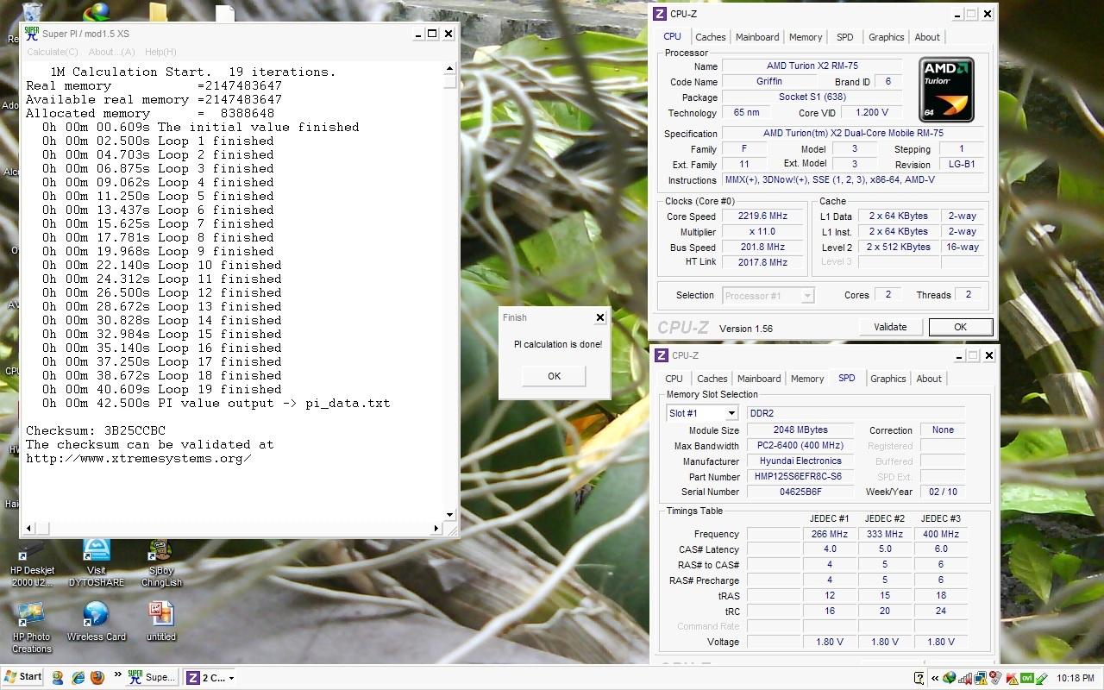Open the Internet Download Manager desktop icon
This screenshot has width=1104, height=690.
click(x=97, y=11)
